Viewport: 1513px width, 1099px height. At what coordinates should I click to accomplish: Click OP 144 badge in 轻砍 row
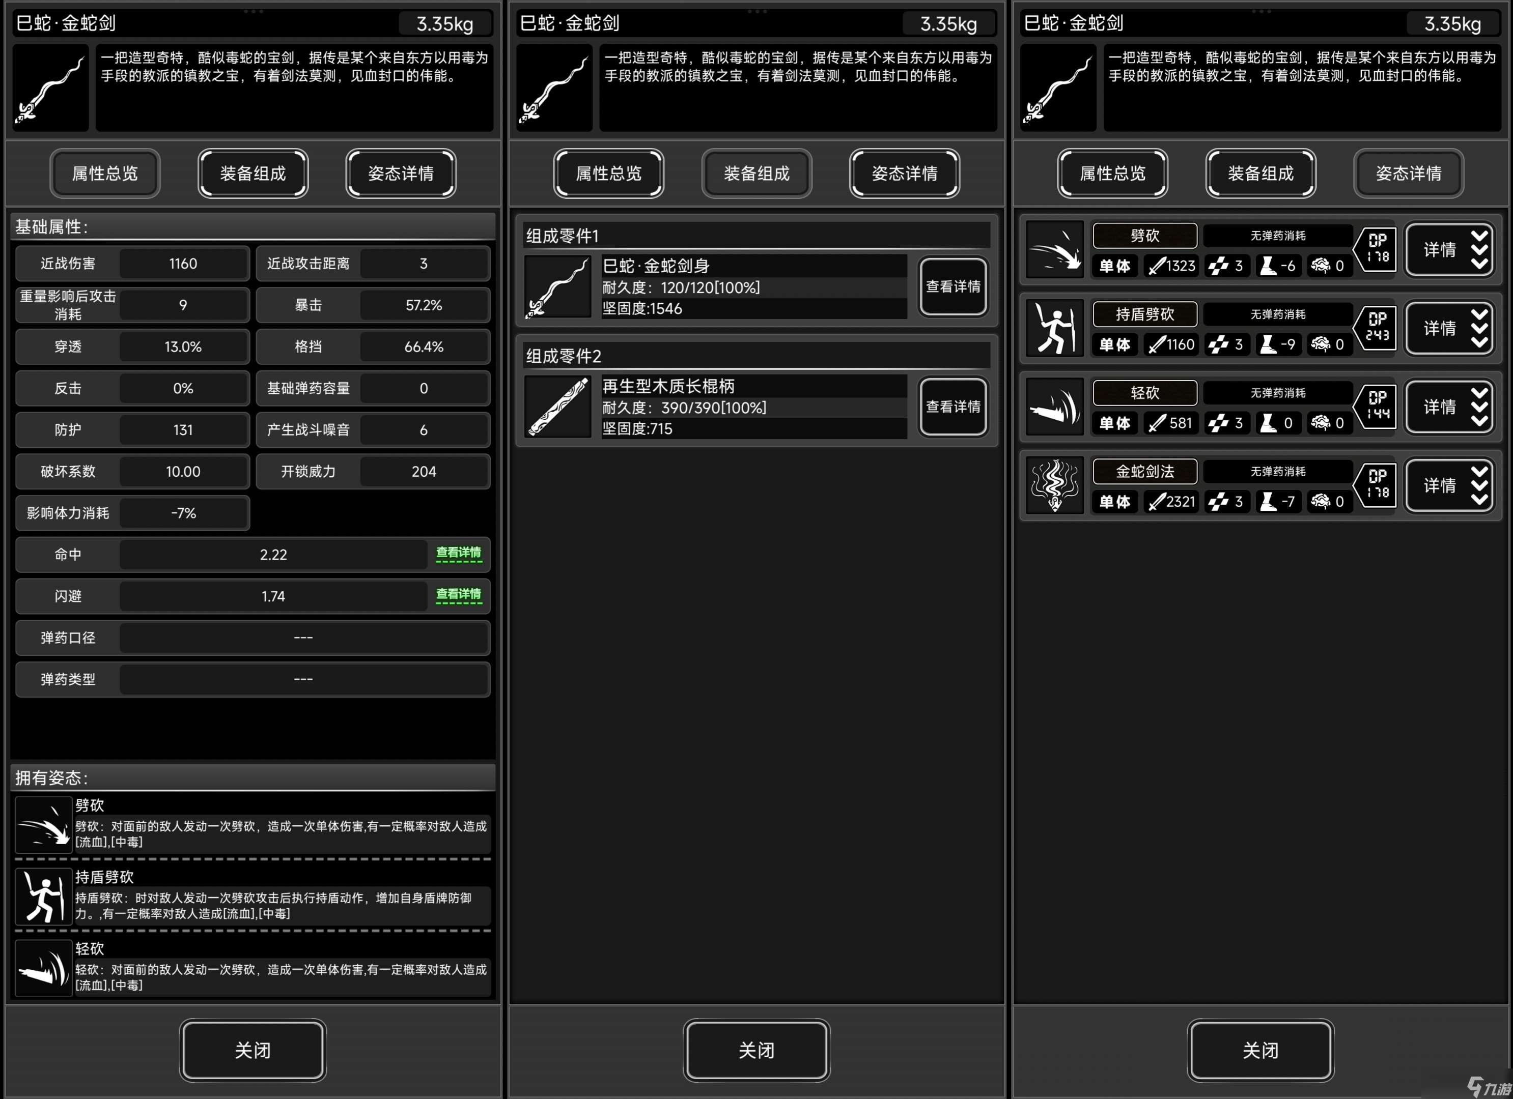1376,406
